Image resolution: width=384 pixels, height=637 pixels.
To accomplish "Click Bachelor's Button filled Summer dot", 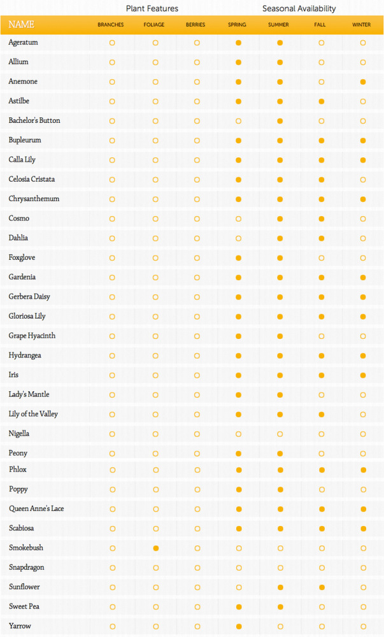I will click(280, 121).
